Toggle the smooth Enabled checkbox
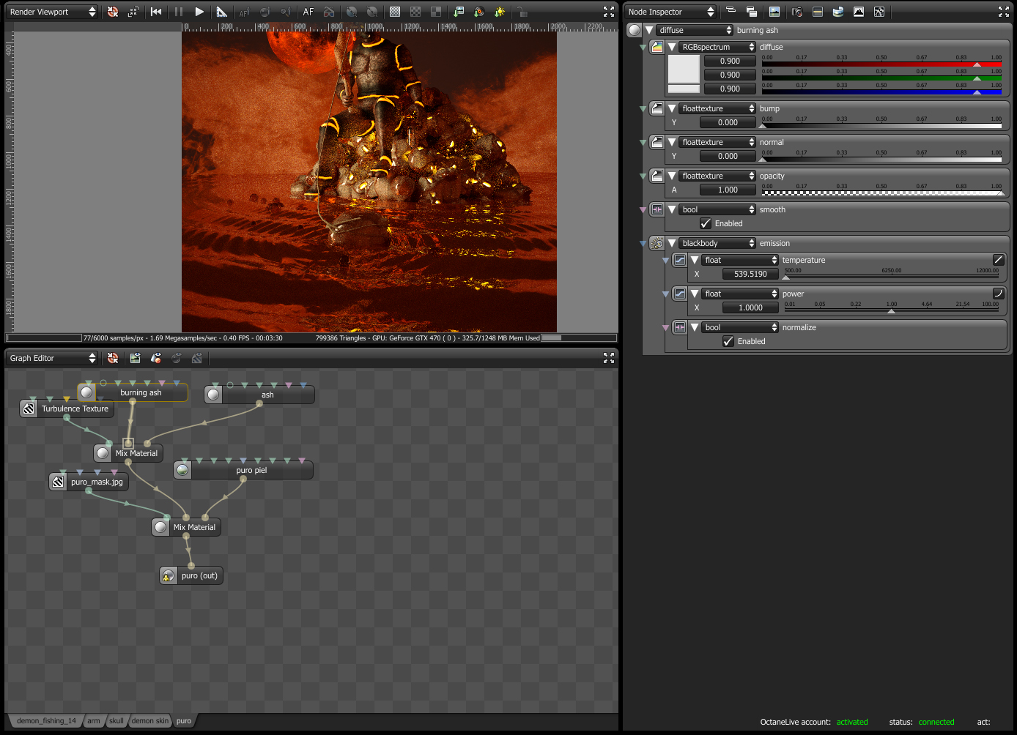This screenshot has height=735, width=1017. pos(706,223)
